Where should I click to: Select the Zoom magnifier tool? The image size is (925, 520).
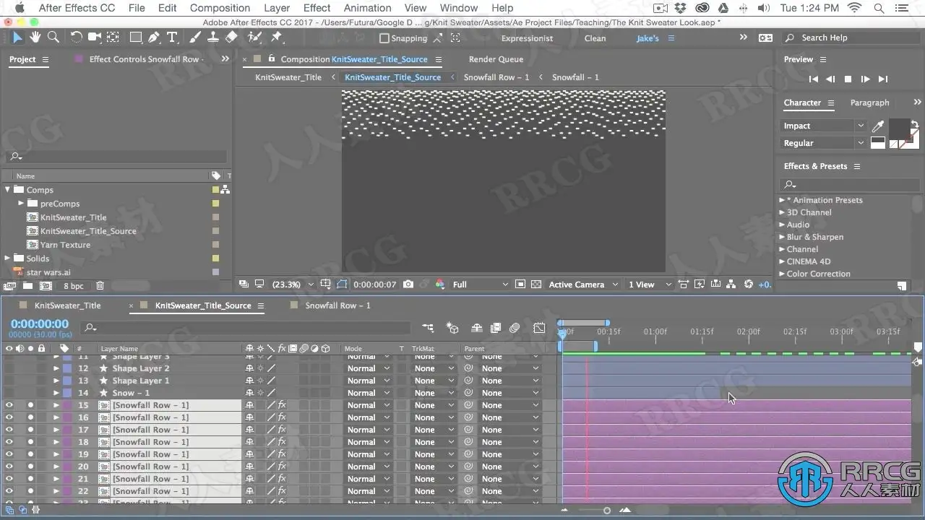pyautogui.click(x=53, y=38)
